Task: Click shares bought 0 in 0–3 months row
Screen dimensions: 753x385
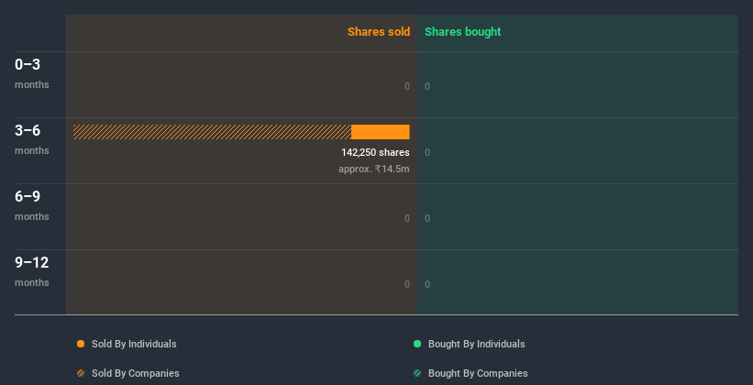Action: [427, 86]
